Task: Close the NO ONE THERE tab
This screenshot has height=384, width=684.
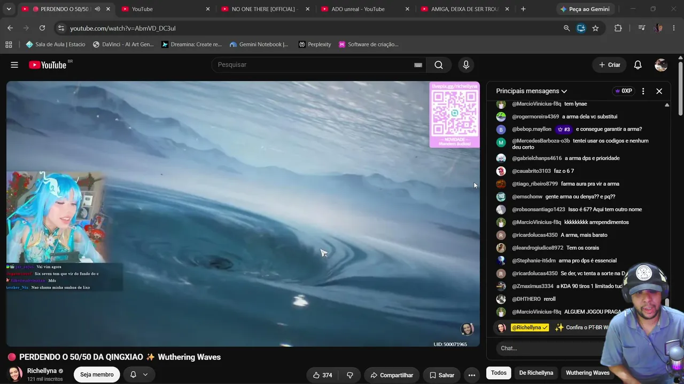Action: (x=308, y=9)
